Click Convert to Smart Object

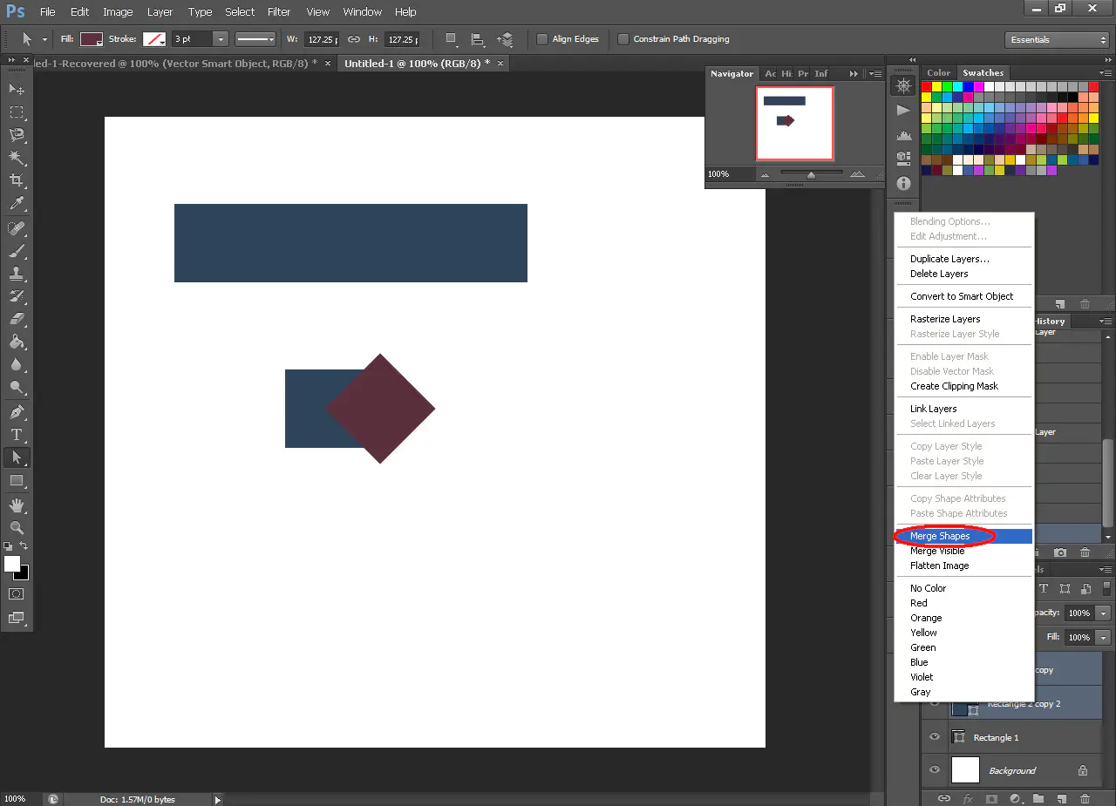(962, 296)
